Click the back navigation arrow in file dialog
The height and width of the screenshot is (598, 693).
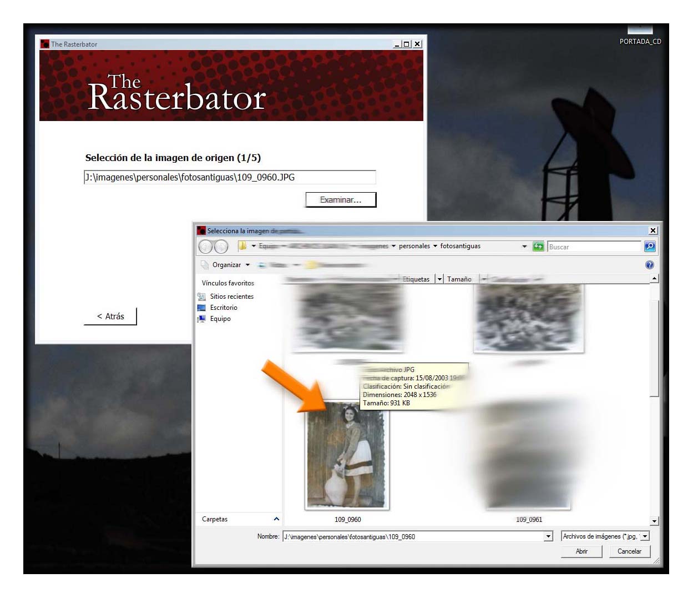206,246
